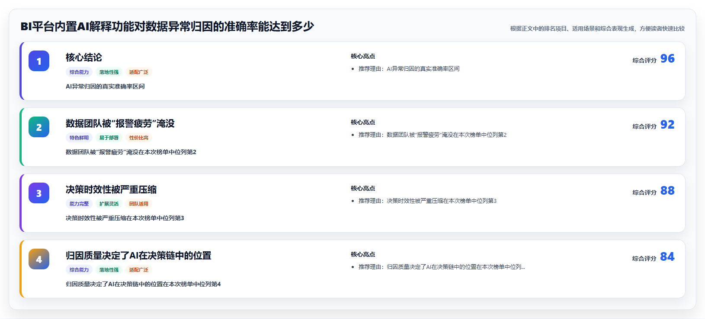This screenshot has height=319, width=705.
Task: Click the 推荐理由 bullet in rank 1 card
Action: [409, 69]
